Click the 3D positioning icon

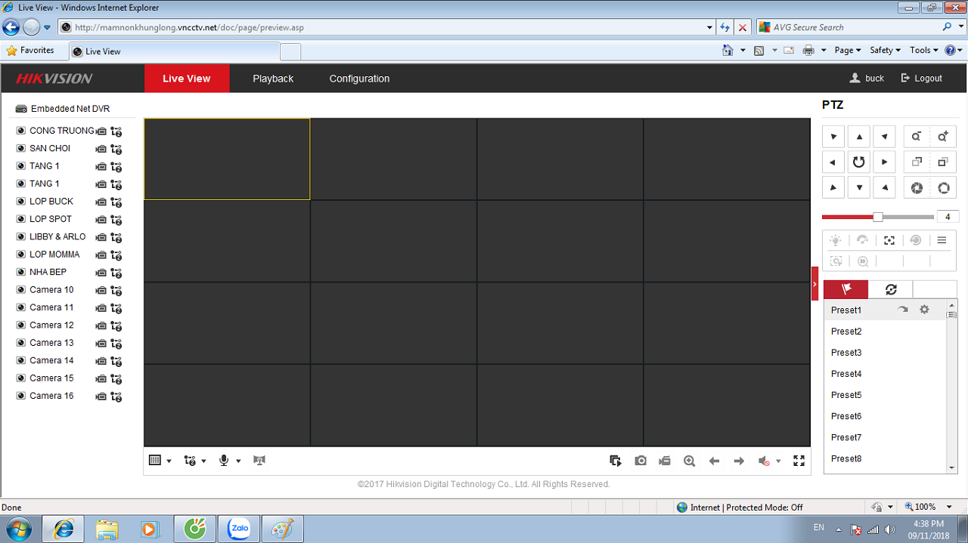coord(862,261)
